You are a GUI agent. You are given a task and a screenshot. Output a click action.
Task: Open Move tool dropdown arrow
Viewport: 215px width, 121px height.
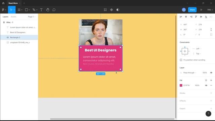click(x=14, y=10)
